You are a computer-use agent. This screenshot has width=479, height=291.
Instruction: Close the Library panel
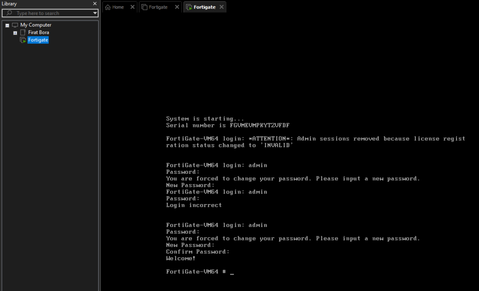[x=94, y=4]
